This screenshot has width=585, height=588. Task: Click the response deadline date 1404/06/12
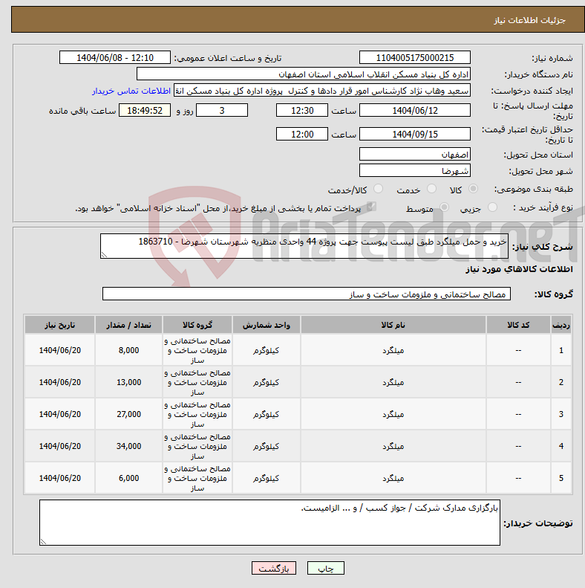(414, 110)
